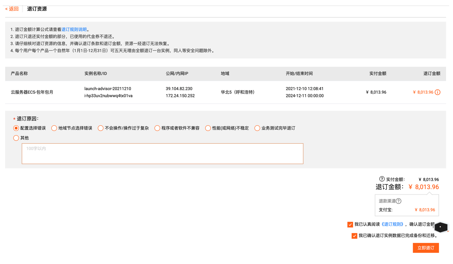This screenshot has height=264, width=453.
Task: Select the 配置选择错误 radio button
Action: [16, 128]
